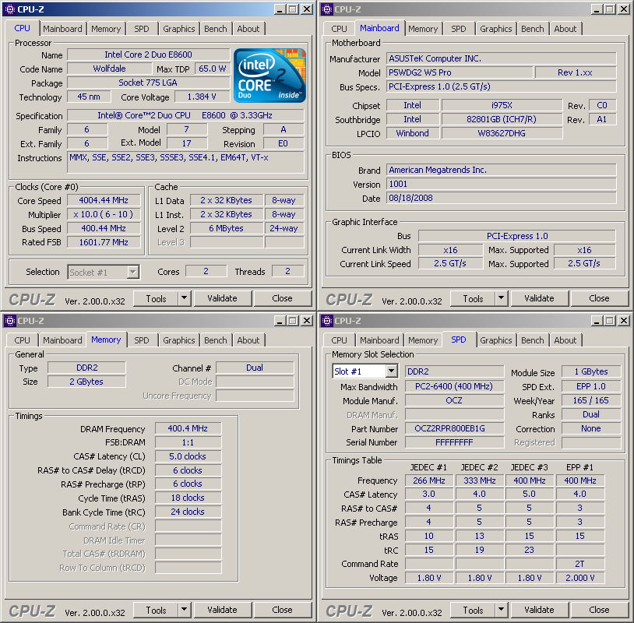Open the About tab in the Motherboard window
Image resolution: width=634 pixels, height=623 pixels.
coord(565,29)
